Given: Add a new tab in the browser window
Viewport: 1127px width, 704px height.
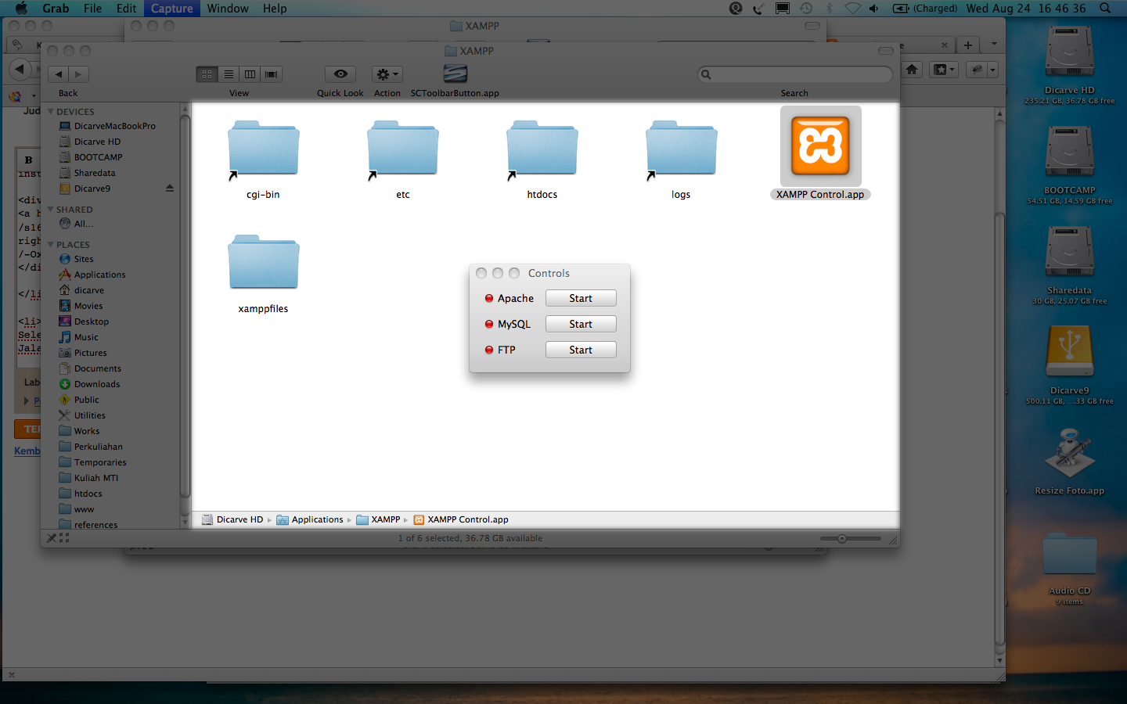Looking at the screenshot, I should tap(968, 45).
